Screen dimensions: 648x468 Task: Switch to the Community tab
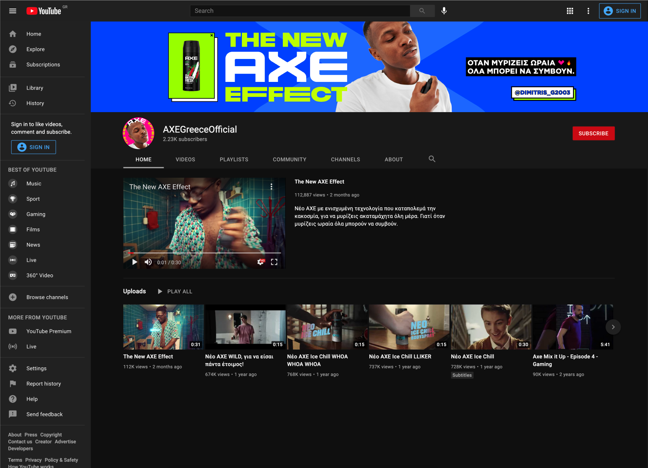tap(289, 160)
